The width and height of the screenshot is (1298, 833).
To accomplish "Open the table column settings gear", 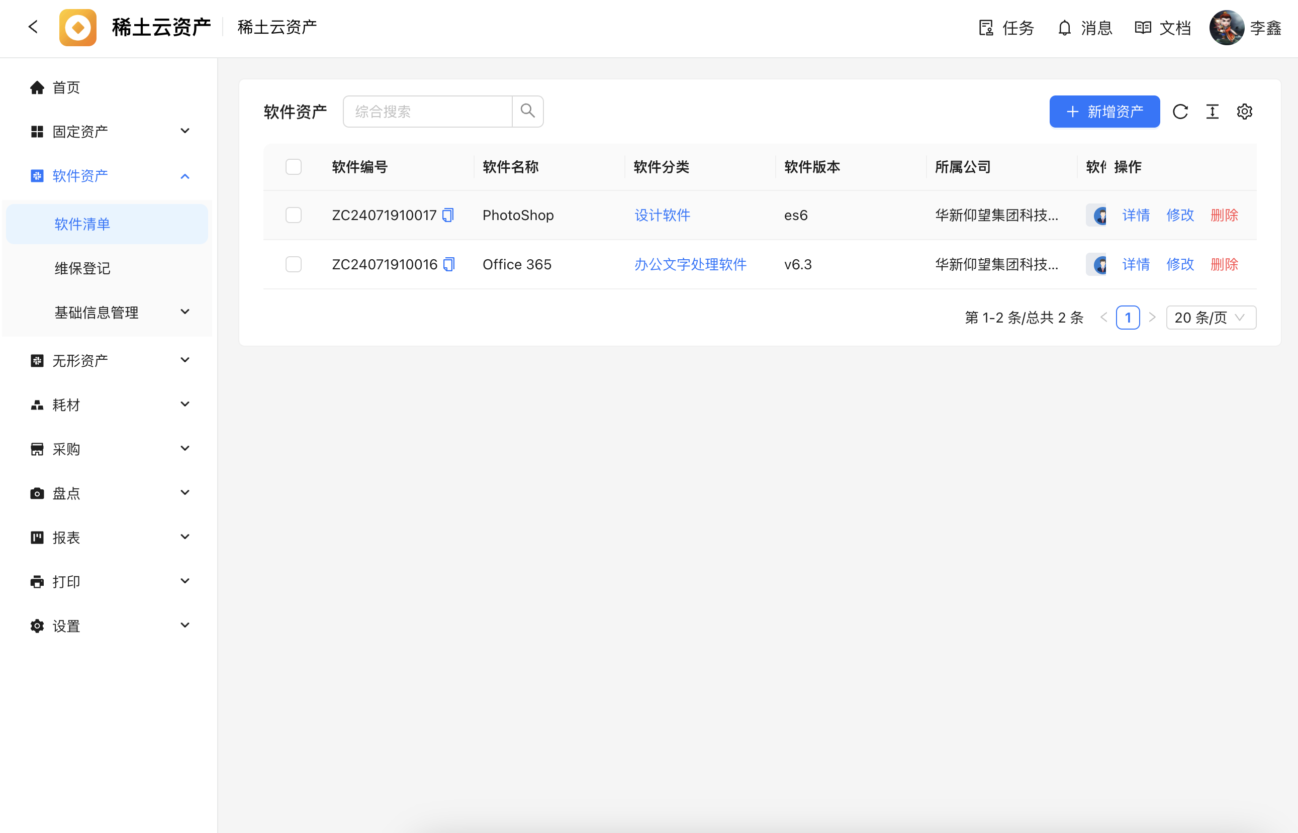I will tap(1244, 112).
